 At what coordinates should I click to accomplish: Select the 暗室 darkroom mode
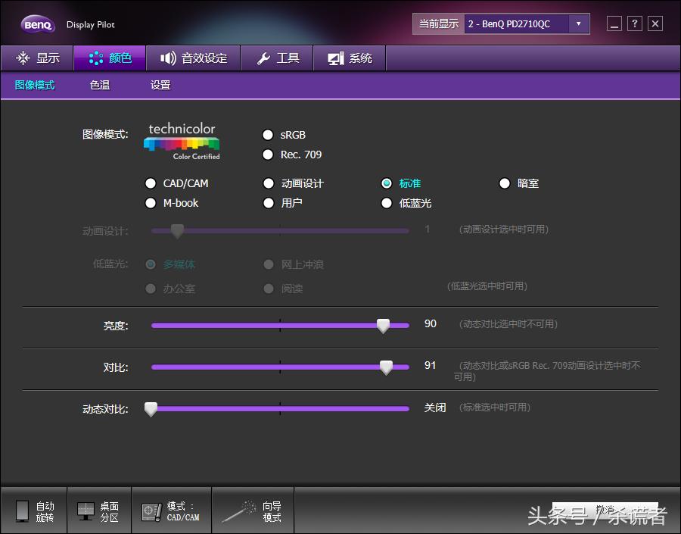pyautogui.click(x=505, y=183)
